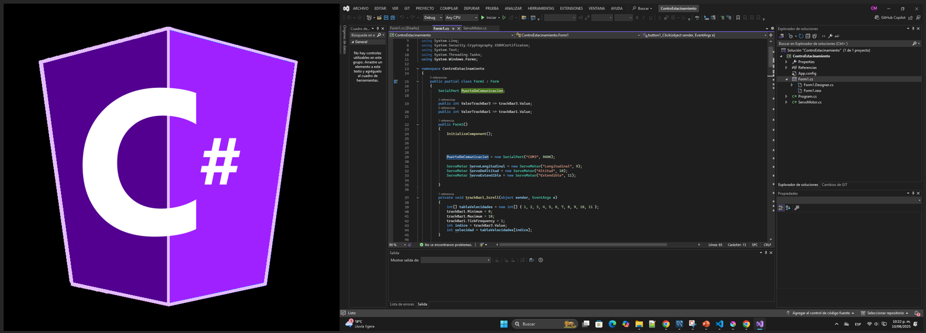
Task: Toggle the pin on Form1.cs tab
Action: coord(453,29)
